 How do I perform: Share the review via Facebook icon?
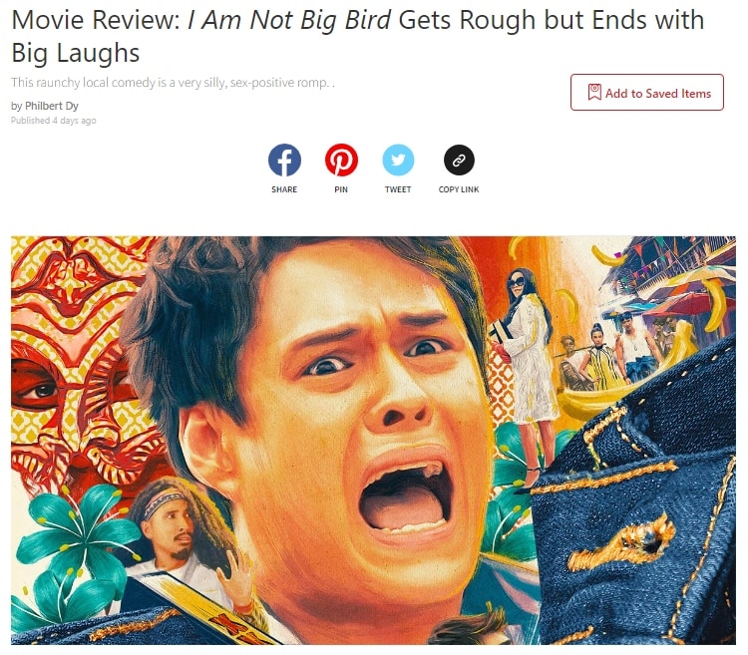(284, 160)
